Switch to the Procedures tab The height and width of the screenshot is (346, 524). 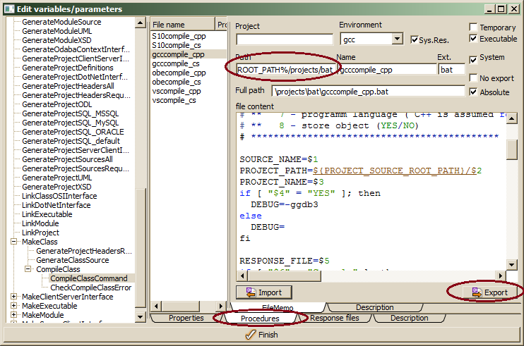[261, 319]
